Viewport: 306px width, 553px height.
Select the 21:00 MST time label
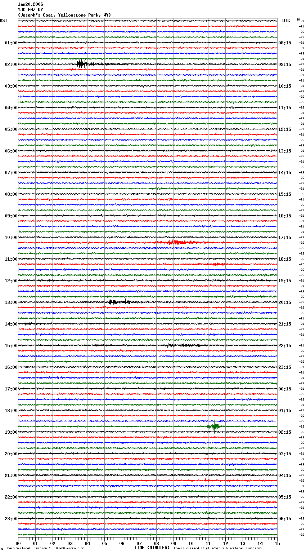[11, 475]
